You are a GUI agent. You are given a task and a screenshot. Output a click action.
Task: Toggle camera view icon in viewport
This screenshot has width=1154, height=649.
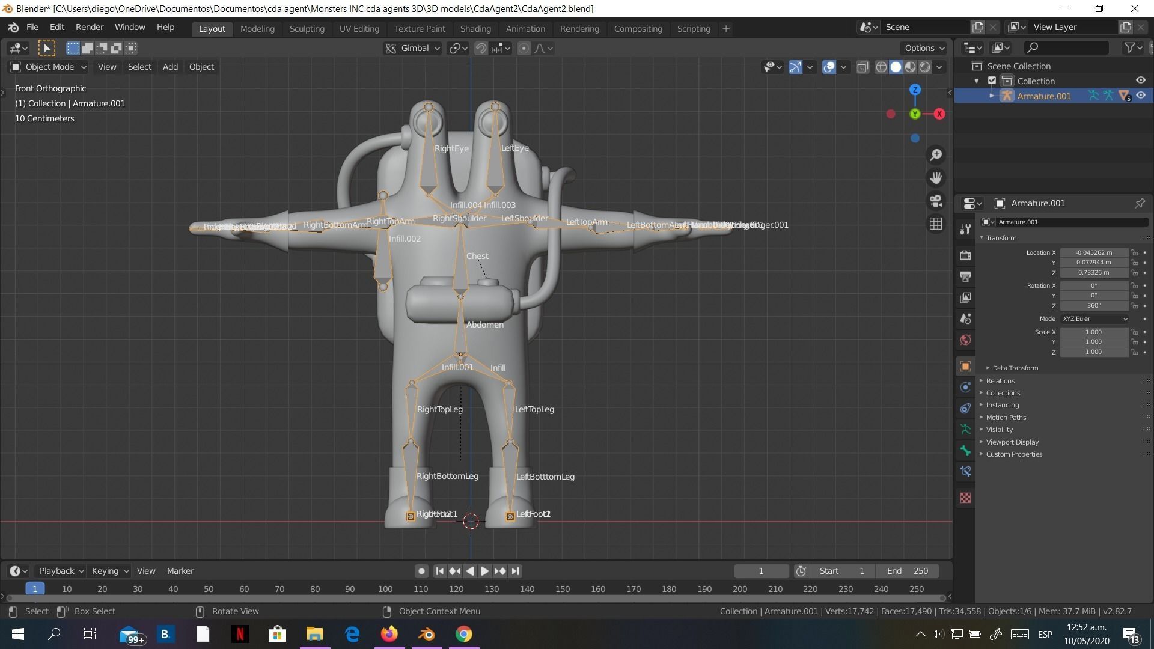(x=936, y=201)
